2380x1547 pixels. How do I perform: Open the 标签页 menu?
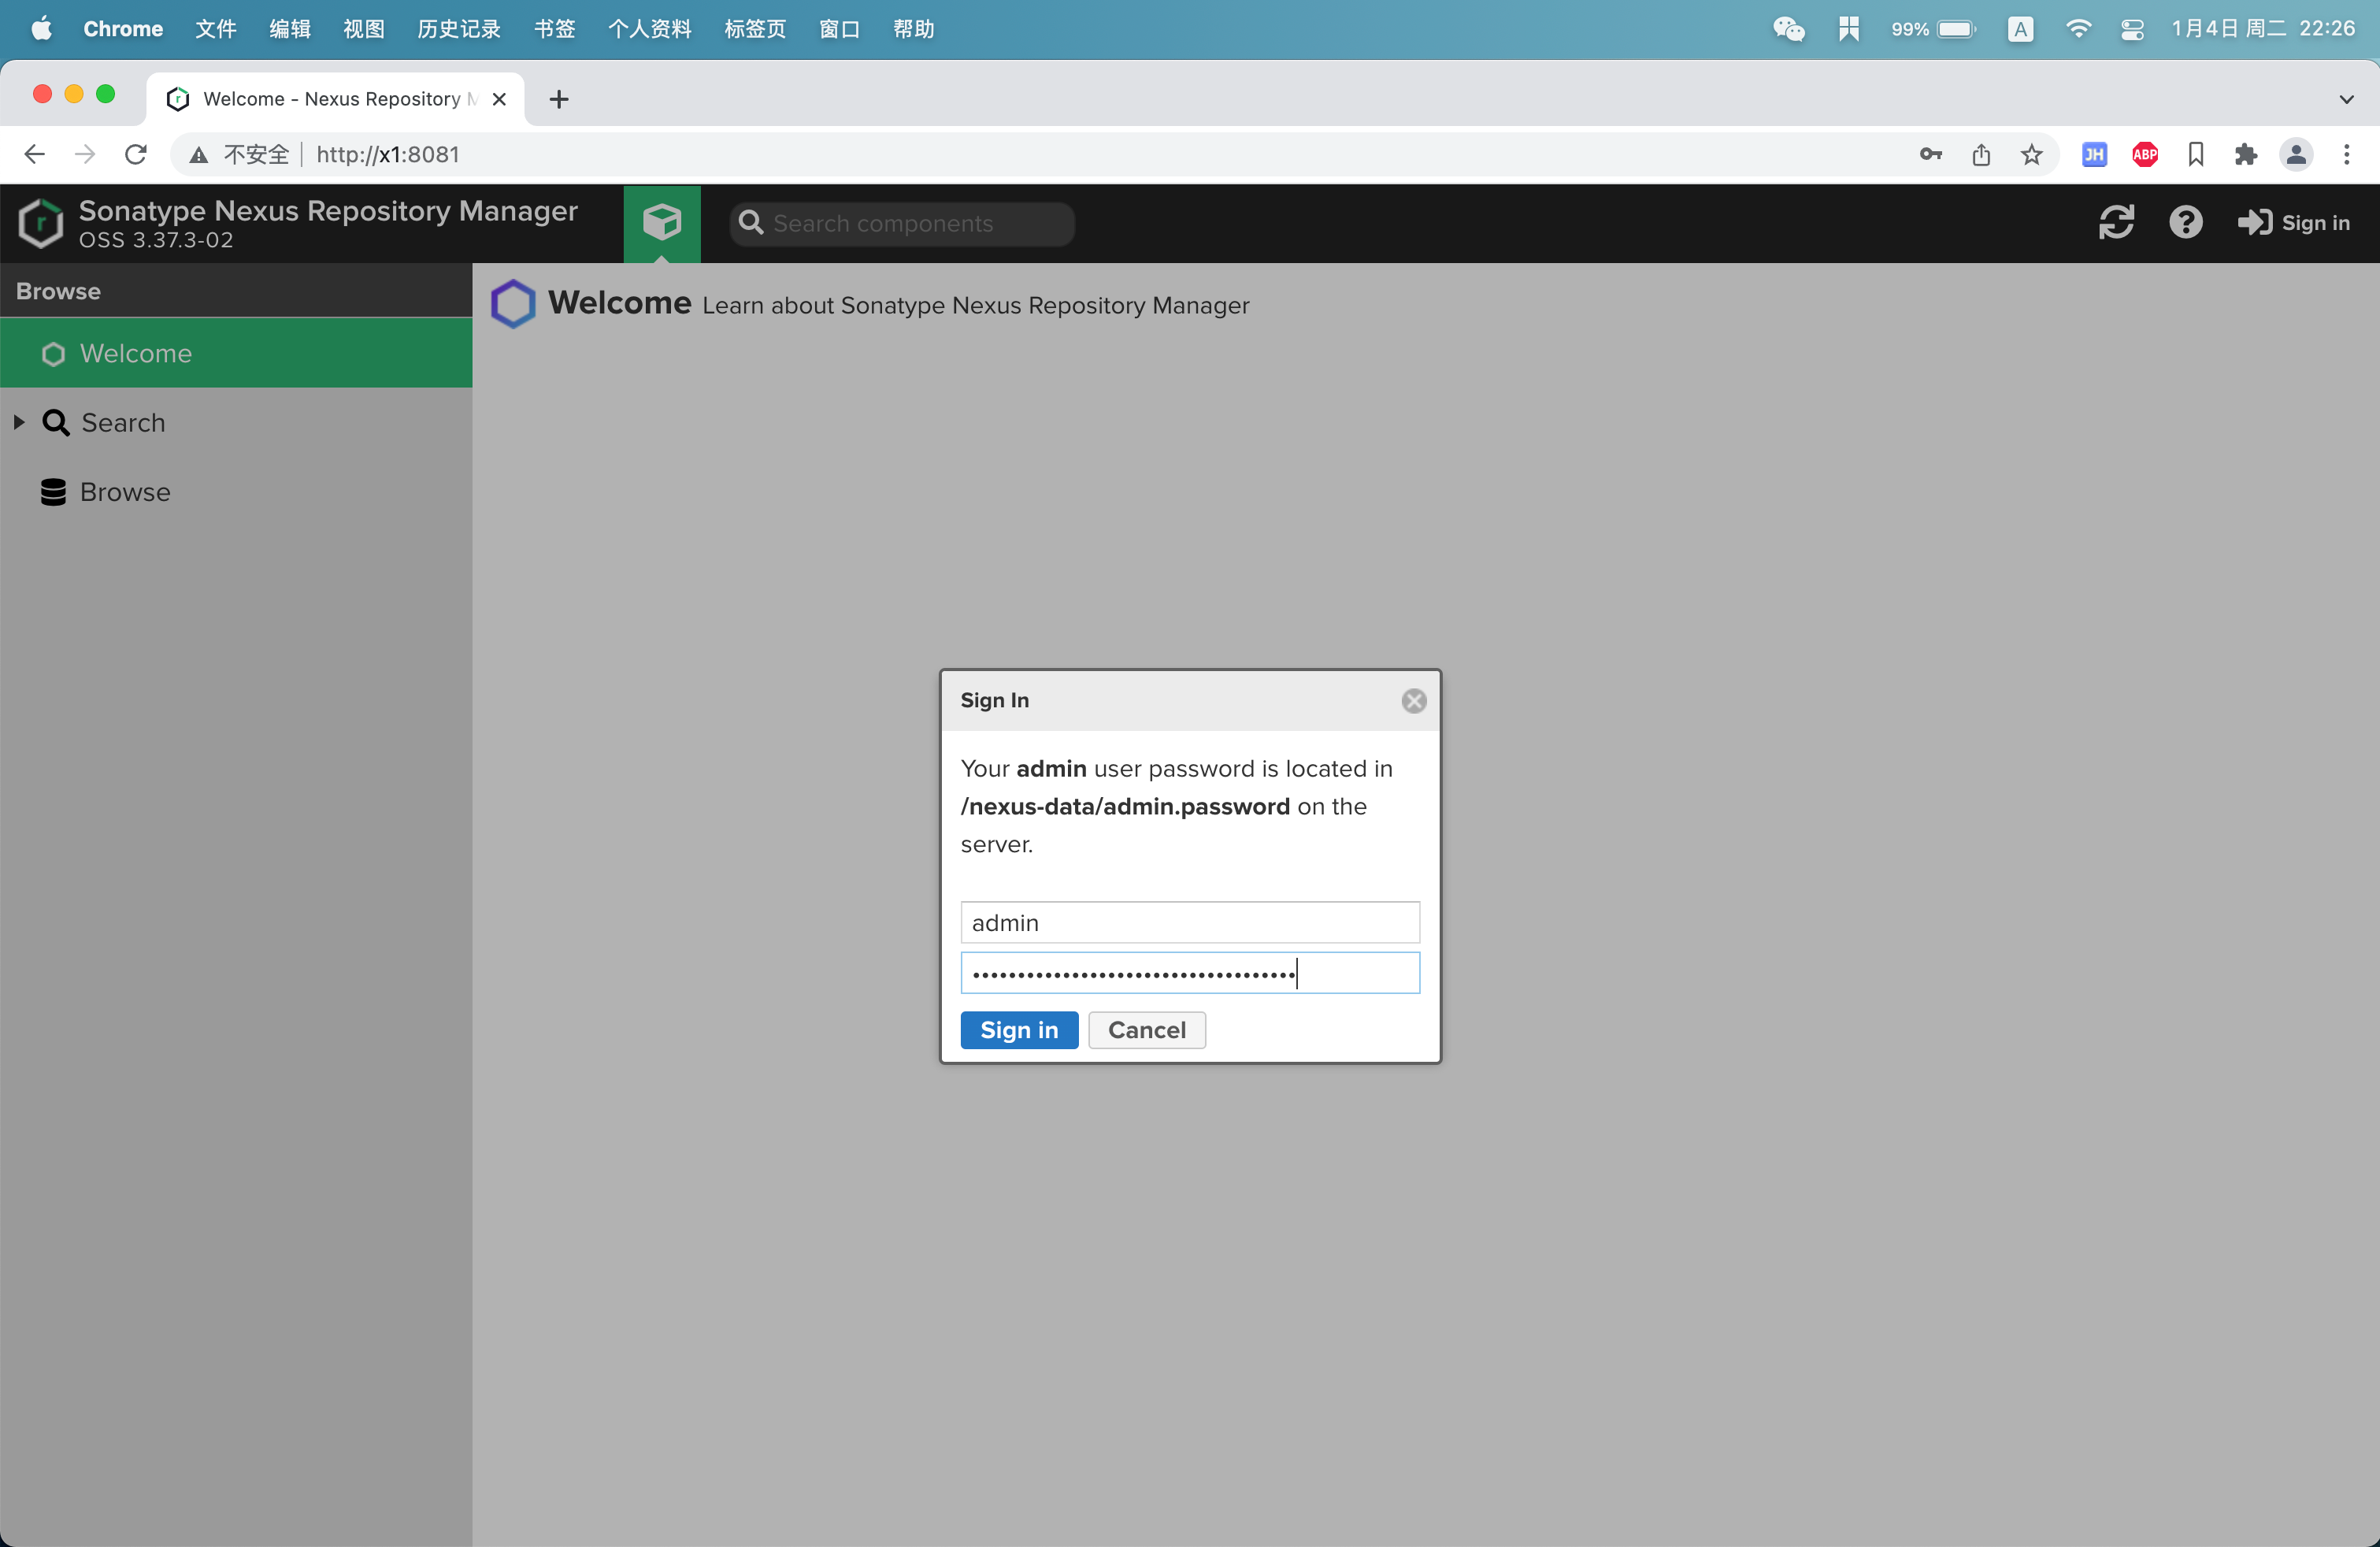(755, 29)
